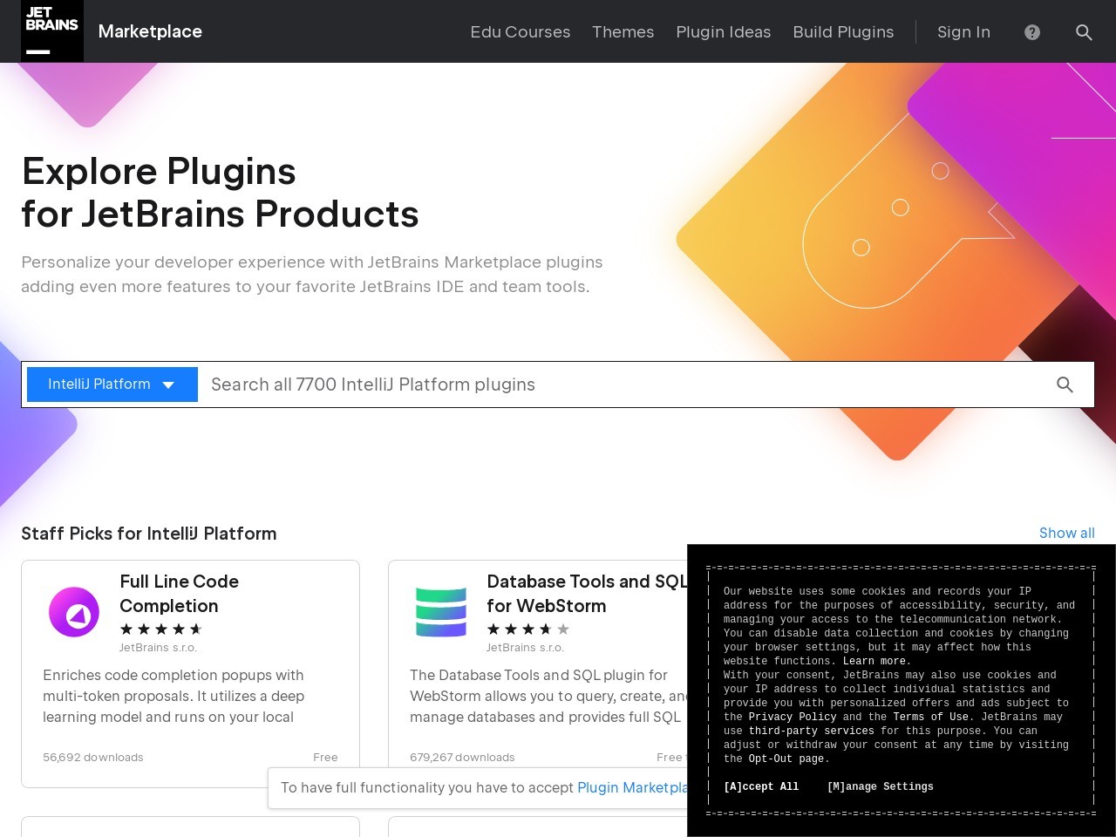The image size is (1116, 837).
Task: Click the search bar magnifier button
Action: click(1065, 384)
